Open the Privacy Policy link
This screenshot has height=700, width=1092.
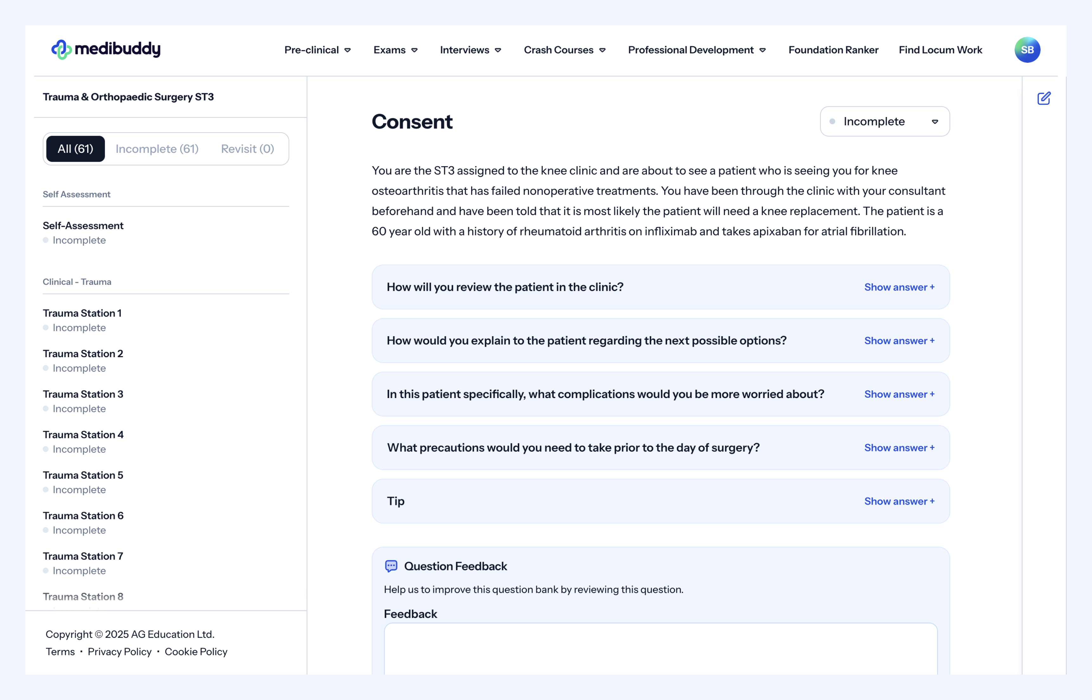pyautogui.click(x=120, y=651)
